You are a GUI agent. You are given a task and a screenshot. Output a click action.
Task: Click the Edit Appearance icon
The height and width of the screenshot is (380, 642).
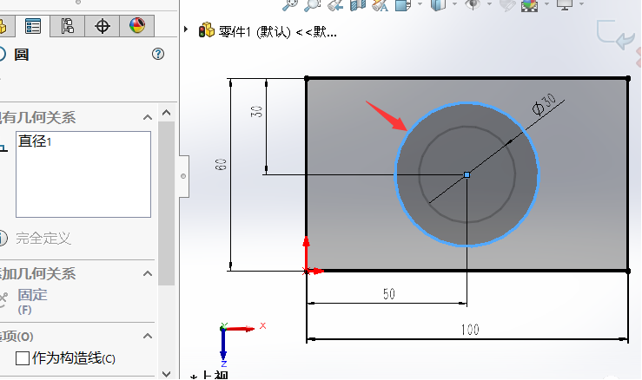point(506,5)
